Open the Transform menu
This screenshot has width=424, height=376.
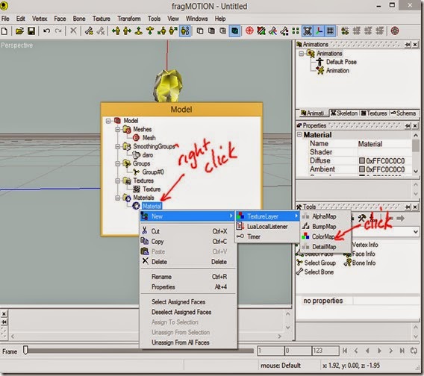[x=129, y=19]
